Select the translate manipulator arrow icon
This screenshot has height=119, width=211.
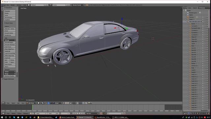48,103
